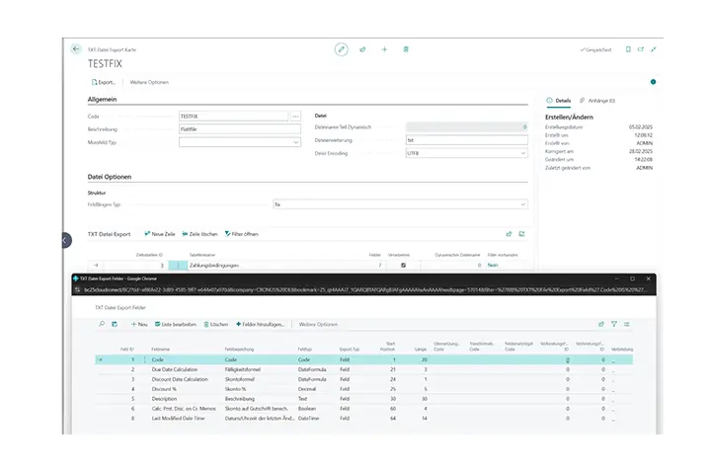Click the Code input field containing TESTFIX
707x472 pixels.
coord(234,117)
